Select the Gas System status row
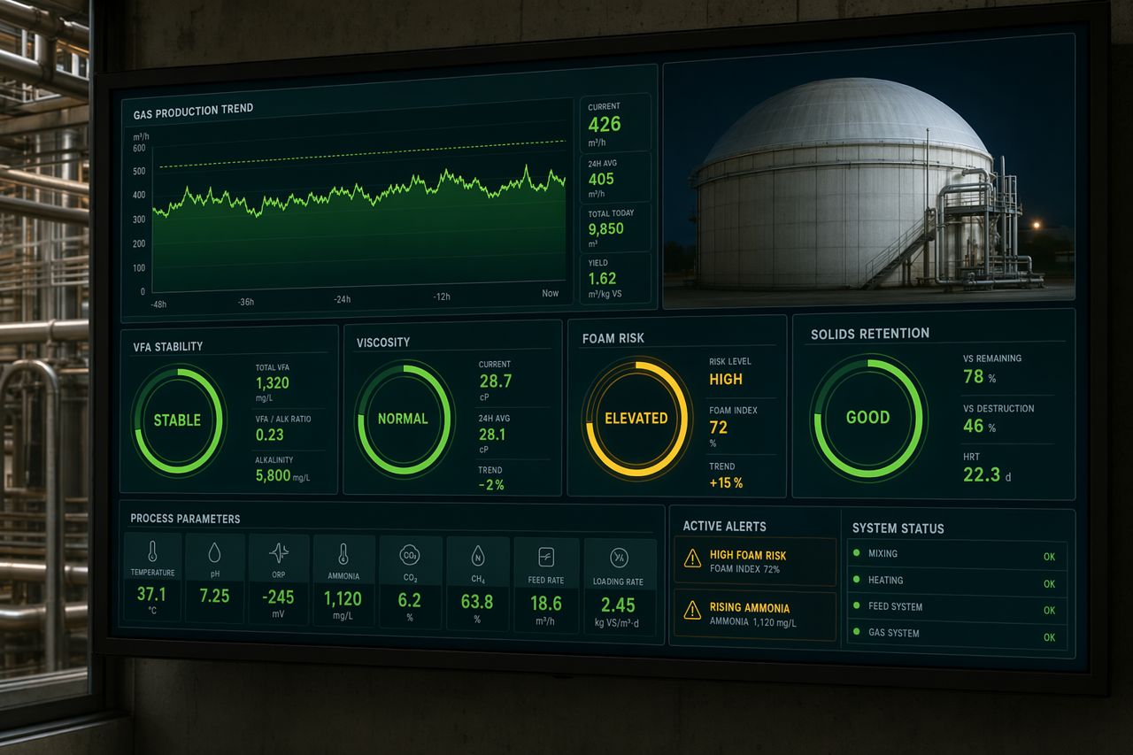Image resolution: width=1133 pixels, height=755 pixels. (x=957, y=635)
